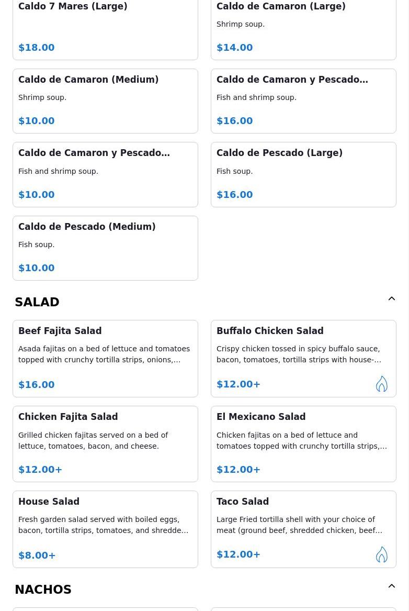Click the SALAD section heading
Viewport: 409px width, 611px height.
[x=37, y=302]
